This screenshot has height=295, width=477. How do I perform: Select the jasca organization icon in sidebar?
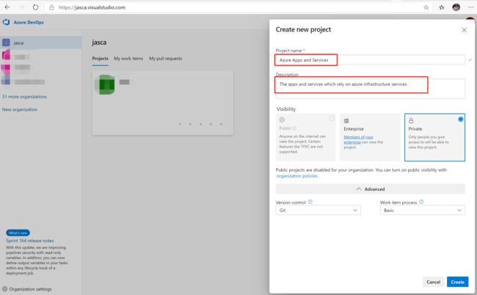[6, 43]
